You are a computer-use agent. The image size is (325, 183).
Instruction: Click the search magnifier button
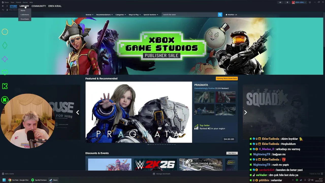tap(220, 14)
